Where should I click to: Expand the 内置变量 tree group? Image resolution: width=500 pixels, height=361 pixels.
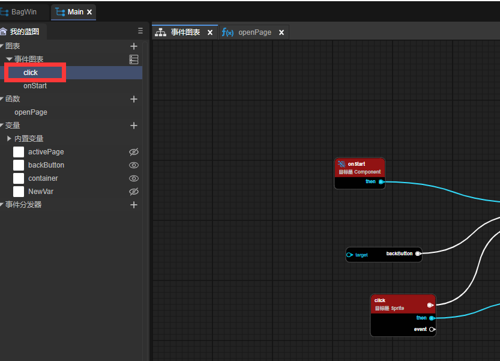point(9,139)
